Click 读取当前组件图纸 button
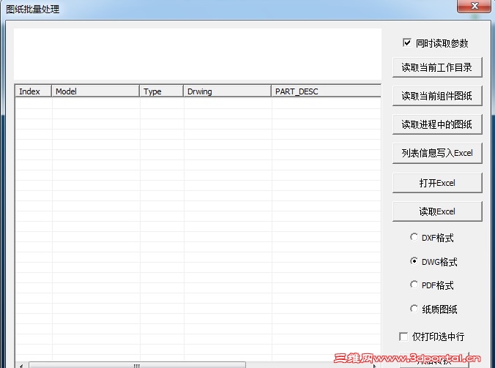 pos(437,96)
